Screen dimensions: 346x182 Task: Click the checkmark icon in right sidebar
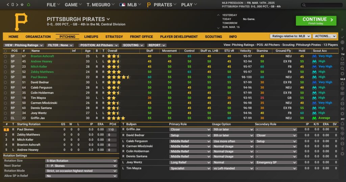point(342,37)
